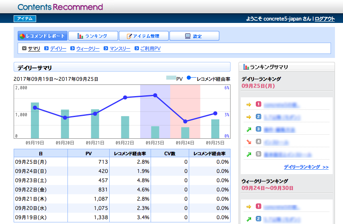Click the arrow icon next to マンスリー
The height and width of the screenshot is (224, 343).
pos(106,48)
